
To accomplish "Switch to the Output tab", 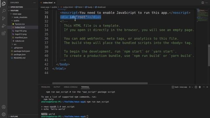I will coord(57,87).
